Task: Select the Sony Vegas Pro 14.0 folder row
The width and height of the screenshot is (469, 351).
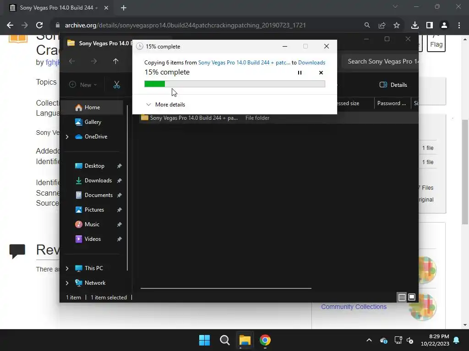Action: point(279,118)
